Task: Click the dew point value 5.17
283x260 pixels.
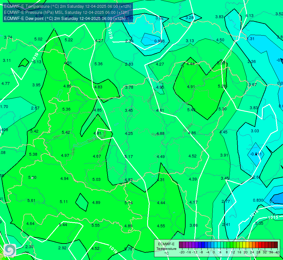Action: [x=129, y=157]
